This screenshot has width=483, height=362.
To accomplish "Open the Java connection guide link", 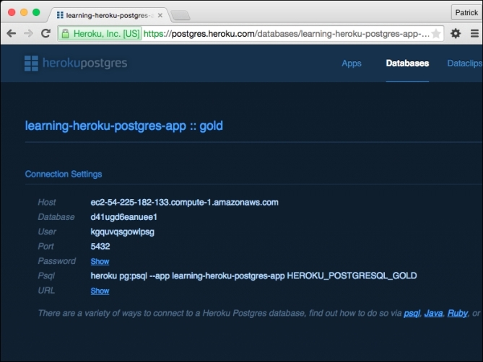I will click(433, 314).
